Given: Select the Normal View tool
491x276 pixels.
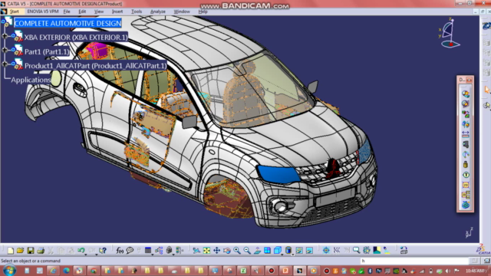Looking at the screenshot, I should (x=257, y=251).
